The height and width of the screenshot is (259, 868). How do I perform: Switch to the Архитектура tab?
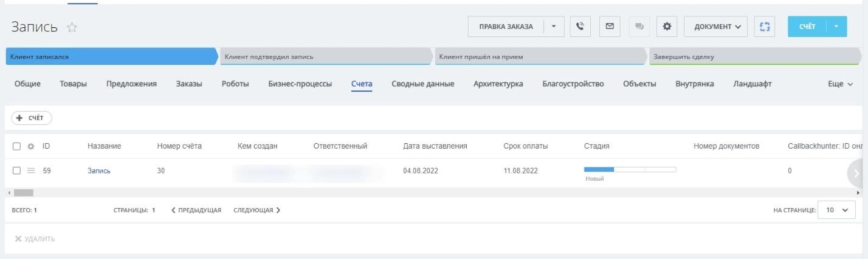point(498,84)
